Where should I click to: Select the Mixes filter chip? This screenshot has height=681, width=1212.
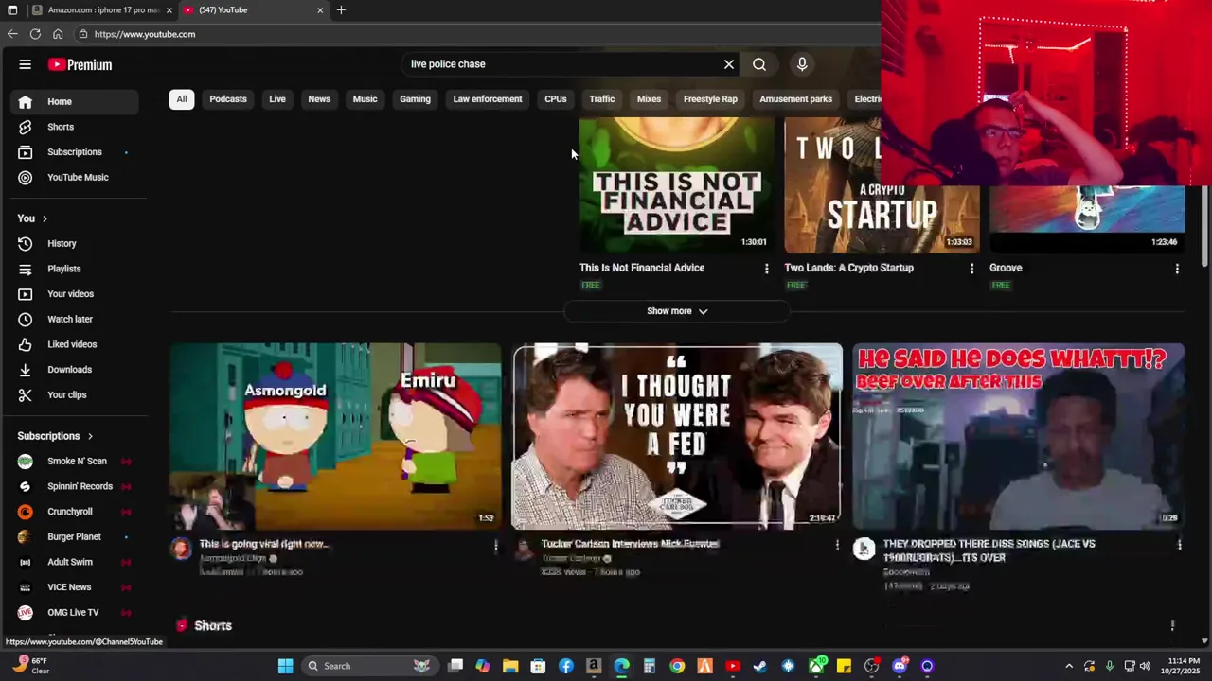click(650, 99)
